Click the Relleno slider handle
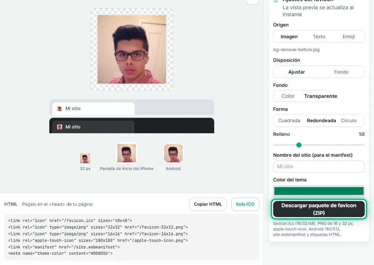The image size is (374, 265). point(299,145)
